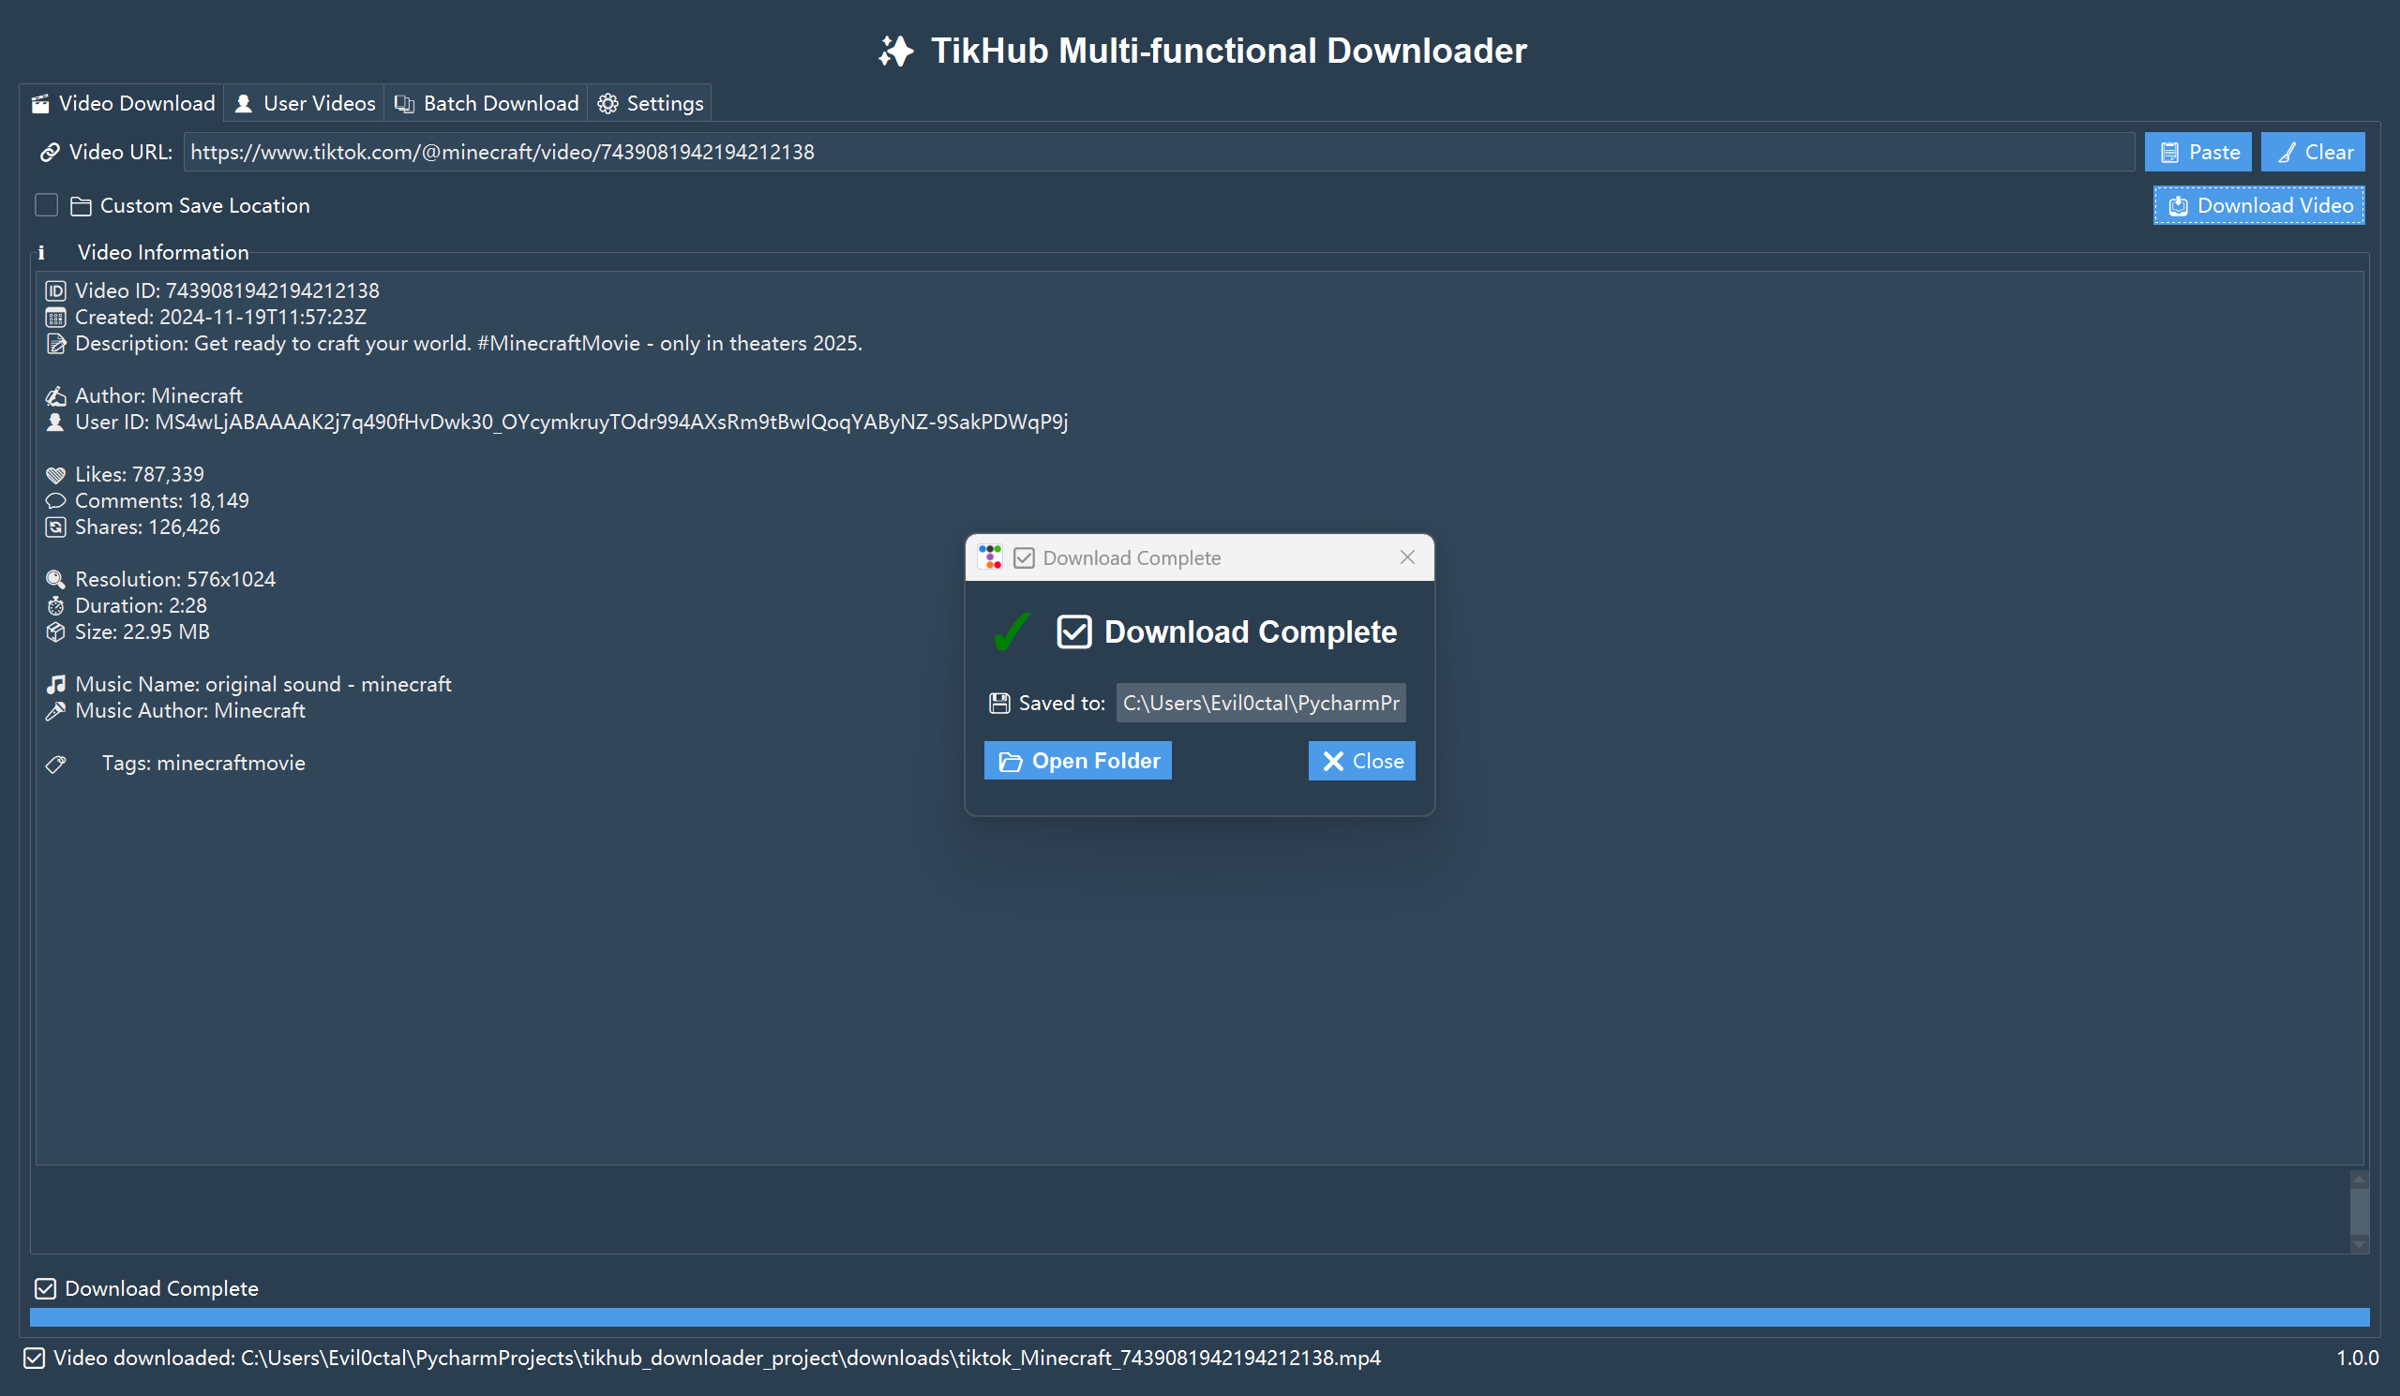Image resolution: width=2400 pixels, height=1396 pixels.
Task: Click the colorful app icon in dialog title bar
Action: click(x=991, y=557)
